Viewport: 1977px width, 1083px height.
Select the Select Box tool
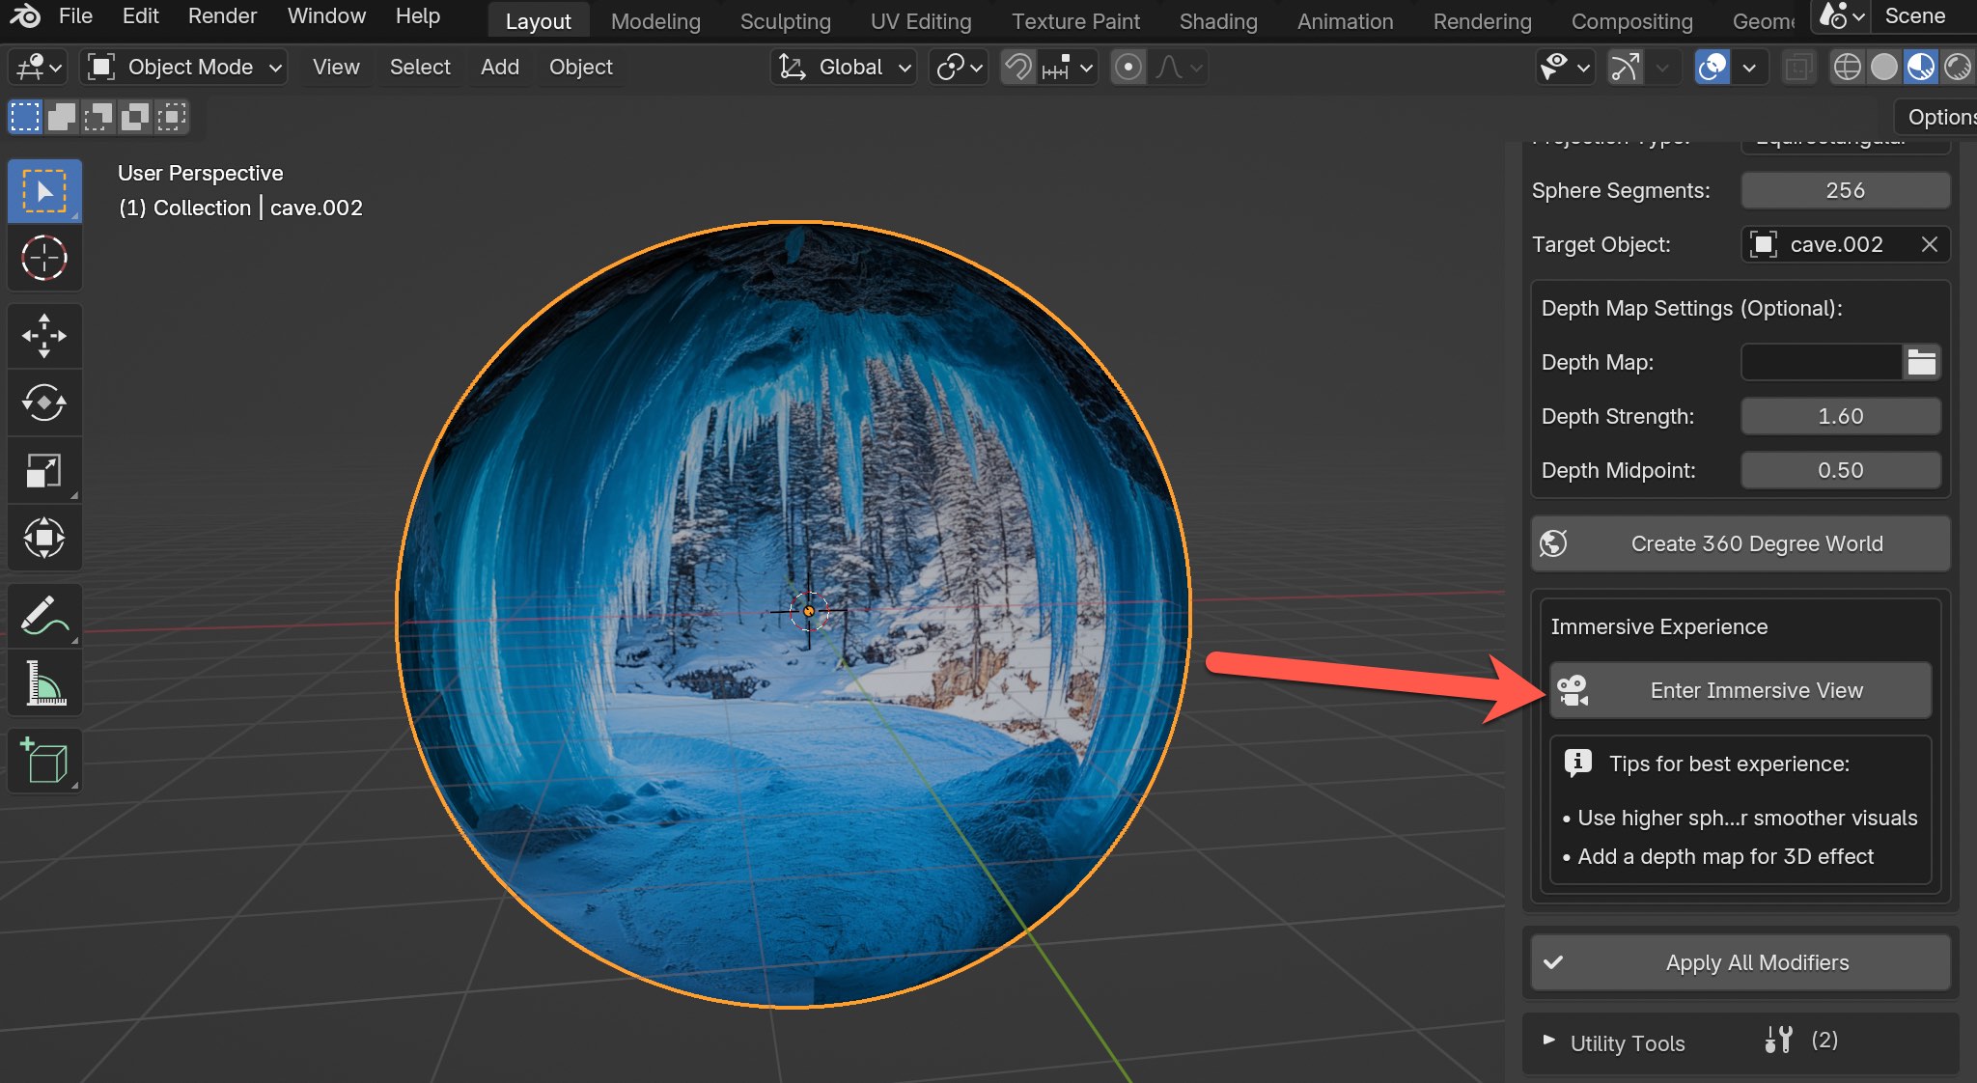pyautogui.click(x=44, y=192)
